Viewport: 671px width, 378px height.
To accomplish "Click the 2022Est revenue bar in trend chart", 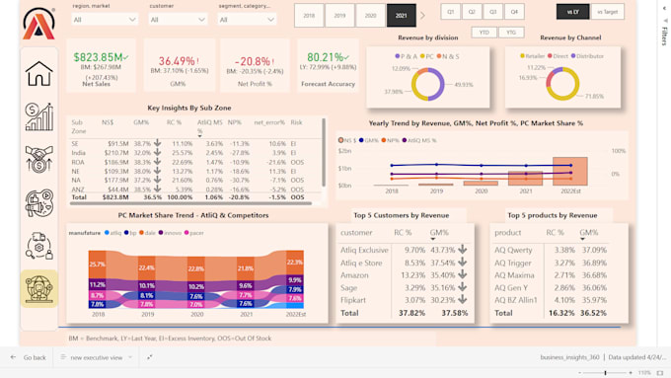I will click(570, 171).
